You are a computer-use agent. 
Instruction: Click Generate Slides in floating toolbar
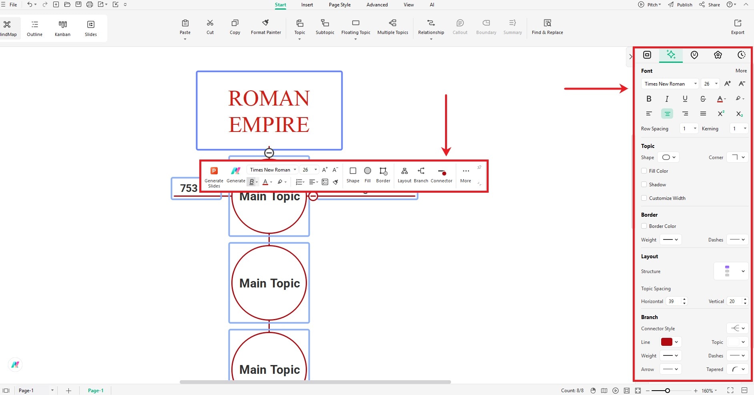(214, 177)
